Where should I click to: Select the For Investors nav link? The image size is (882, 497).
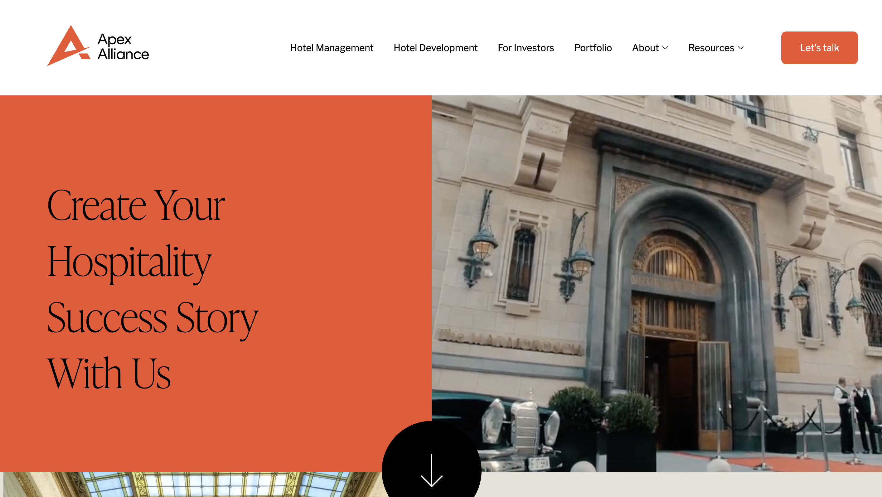coord(526,48)
